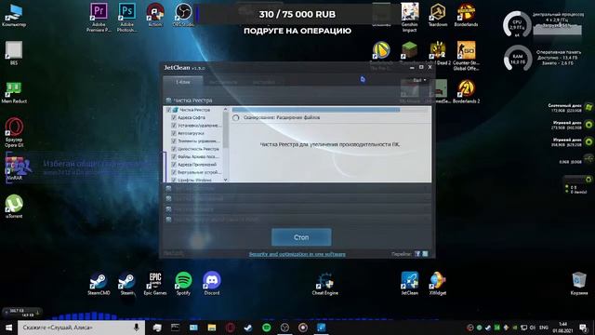Switch the ENG input language in the tray
This screenshot has width=595, height=335.
pos(544,328)
